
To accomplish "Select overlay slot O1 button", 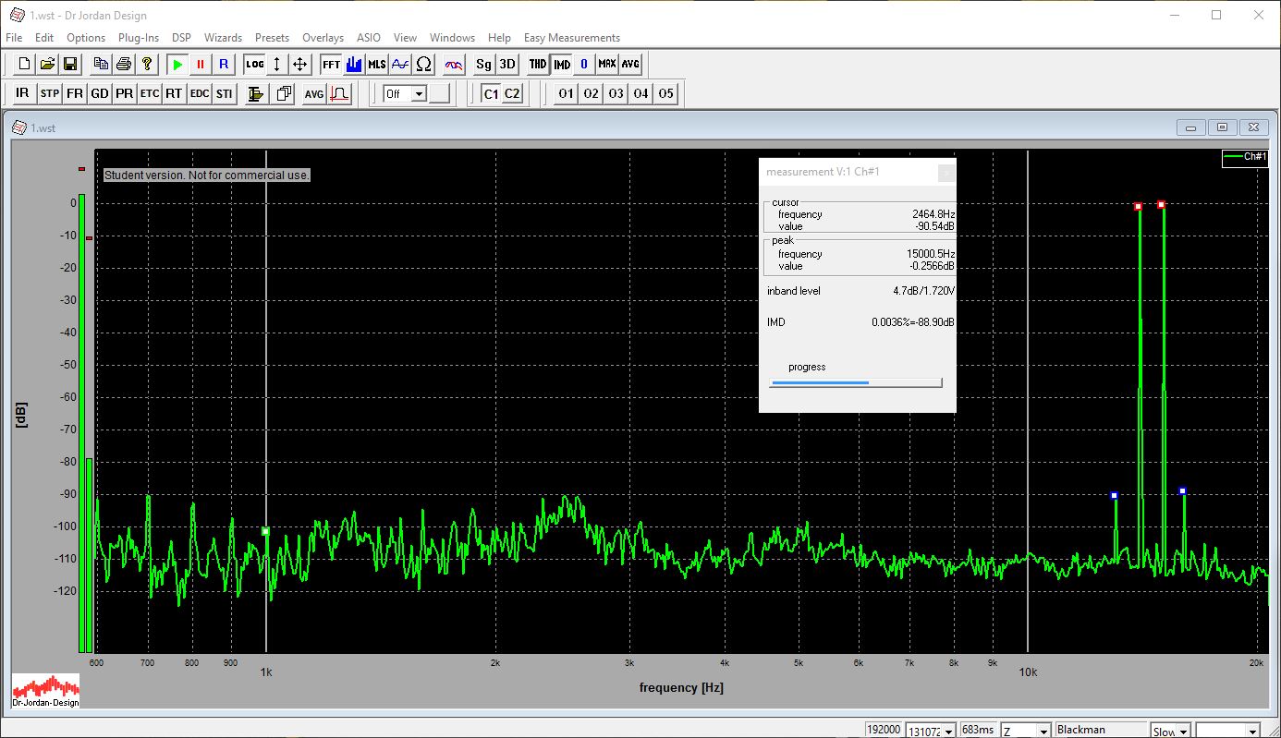I will pyautogui.click(x=566, y=93).
